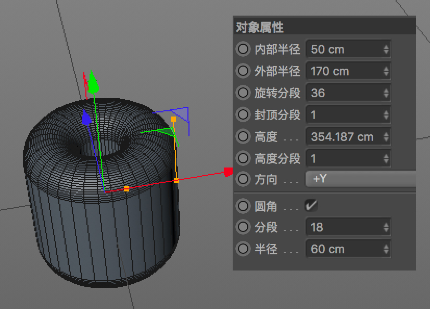Viewport: 430px width, 309px height.
Task: Click the keyframe circle for 高度
Action: pos(243,137)
